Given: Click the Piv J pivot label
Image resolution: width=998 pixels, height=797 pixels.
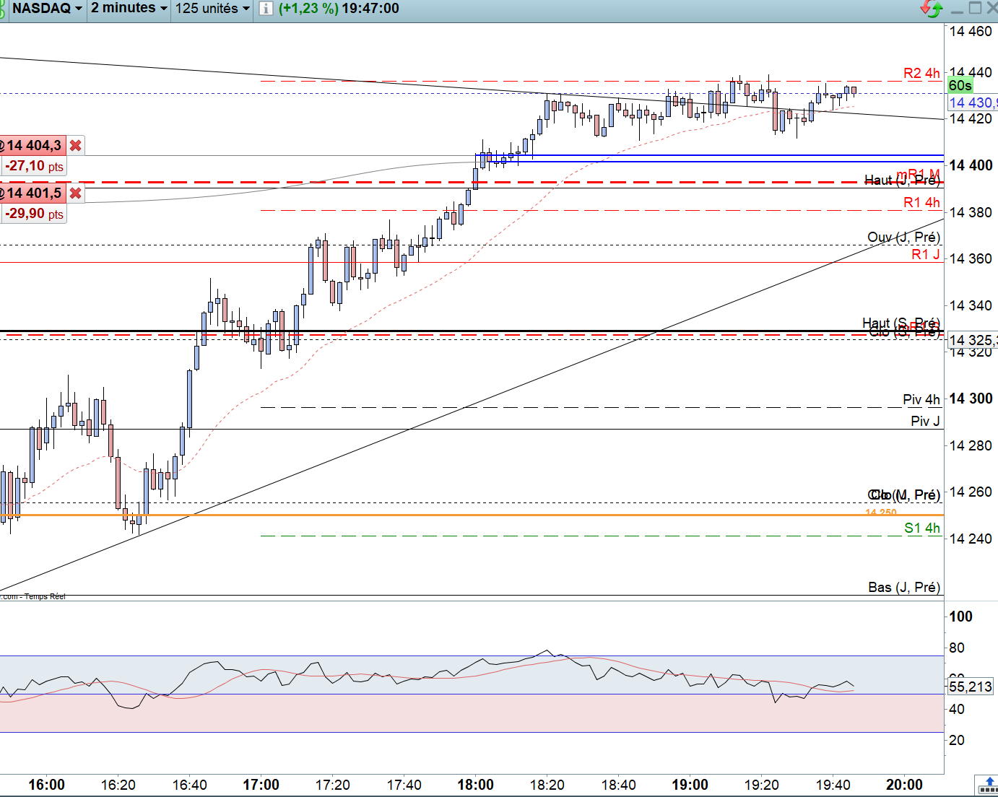Looking at the screenshot, I should click(926, 421).
